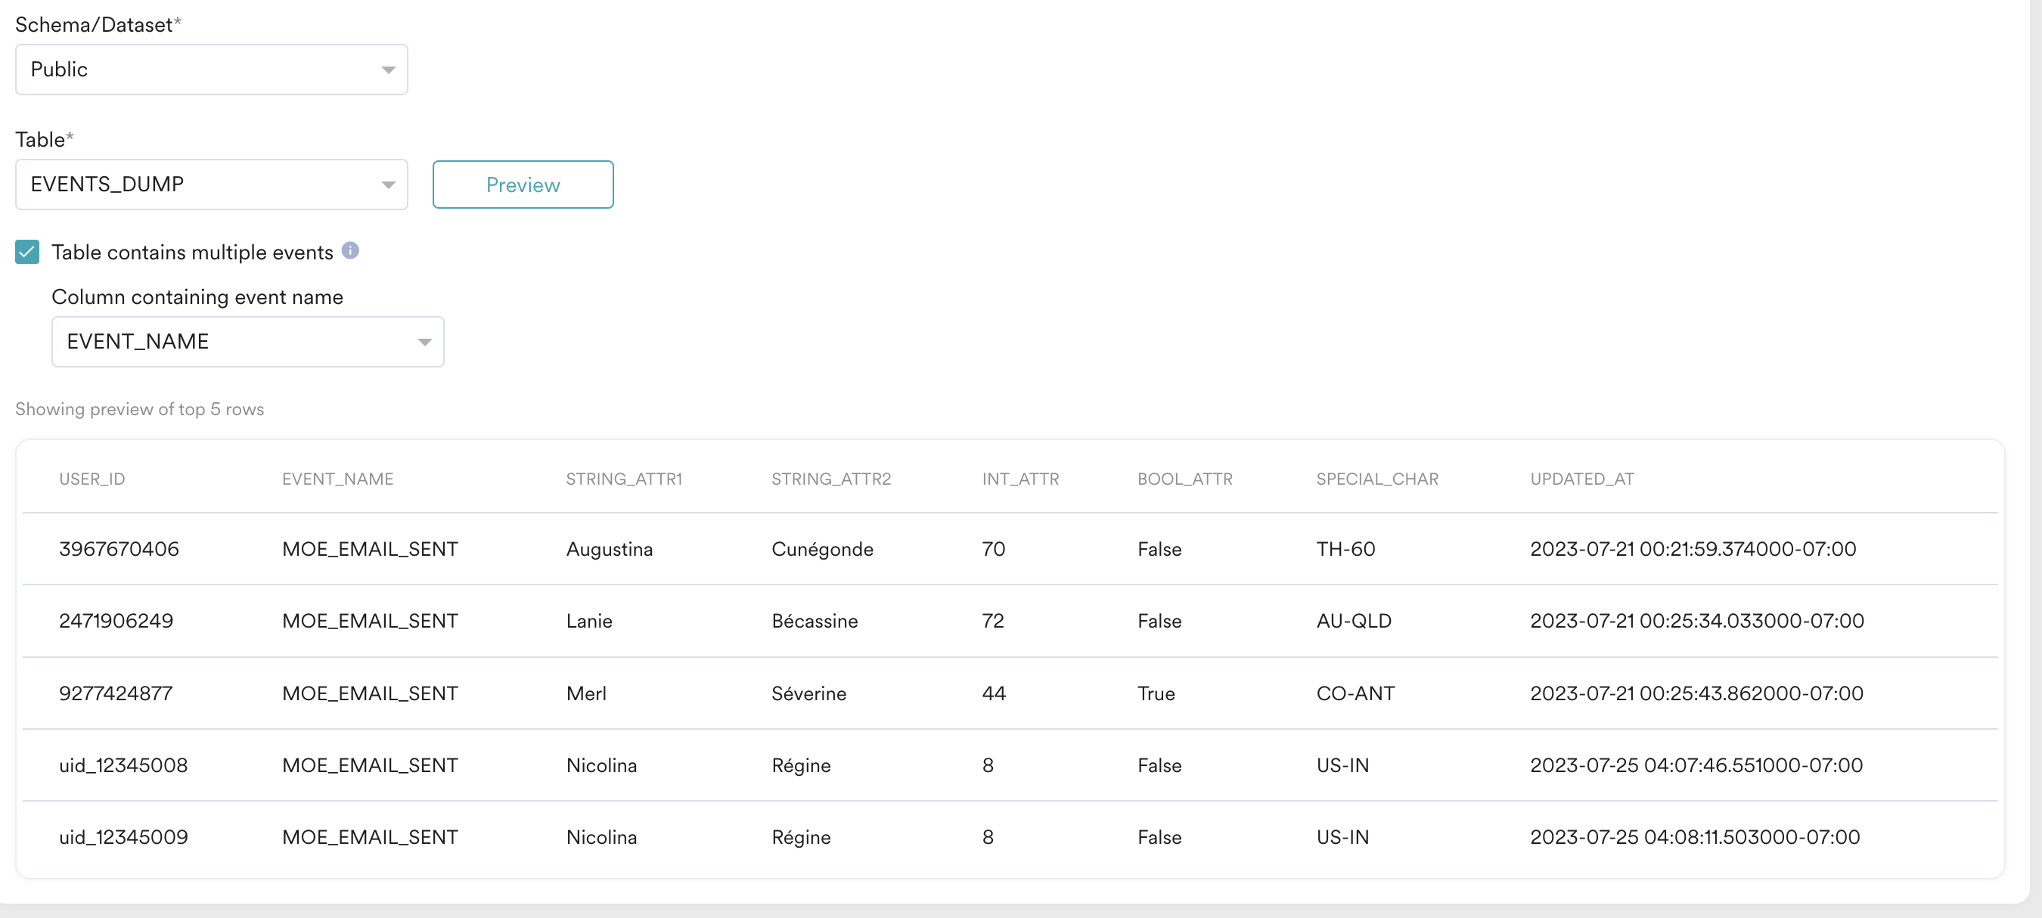Click the Preview button

pos(523,185)
